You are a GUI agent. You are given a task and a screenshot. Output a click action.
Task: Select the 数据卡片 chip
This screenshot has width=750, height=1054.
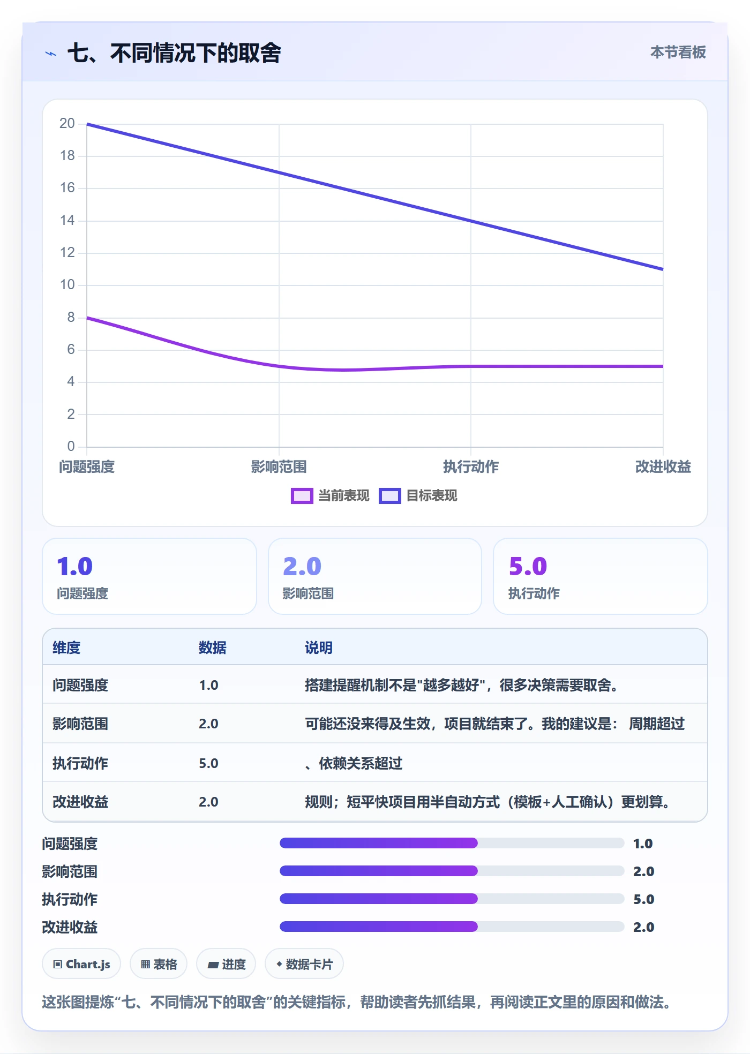[x=304, y=964]
